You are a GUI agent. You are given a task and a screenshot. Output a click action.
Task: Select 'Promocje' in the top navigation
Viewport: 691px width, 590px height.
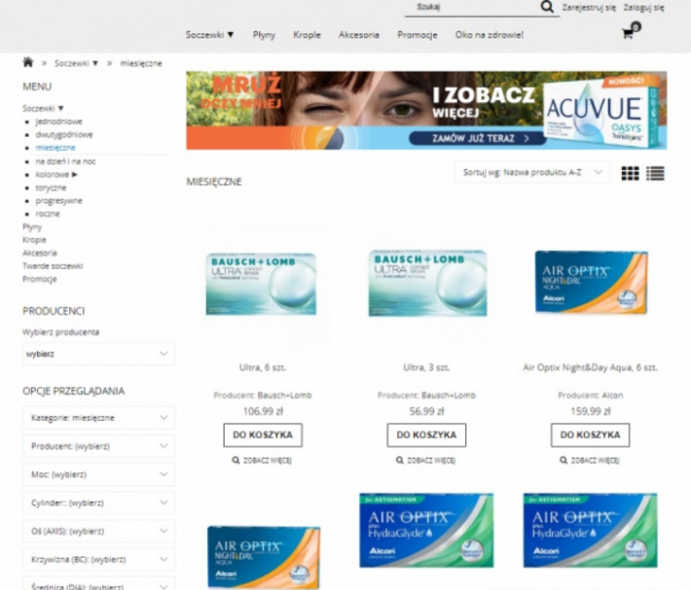[x=417, y=34]
